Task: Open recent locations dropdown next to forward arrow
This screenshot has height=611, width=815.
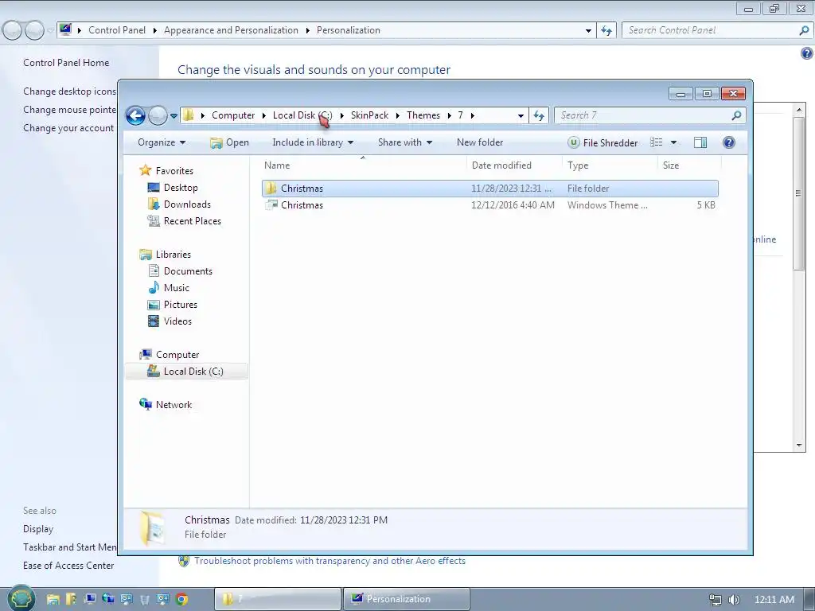Action: (x=174, y=116)
